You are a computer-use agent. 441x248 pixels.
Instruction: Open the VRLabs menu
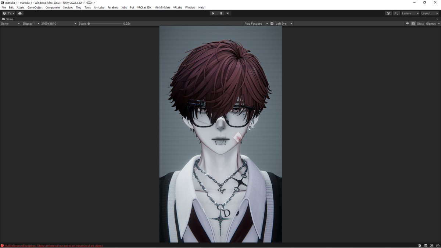point(178,7)
